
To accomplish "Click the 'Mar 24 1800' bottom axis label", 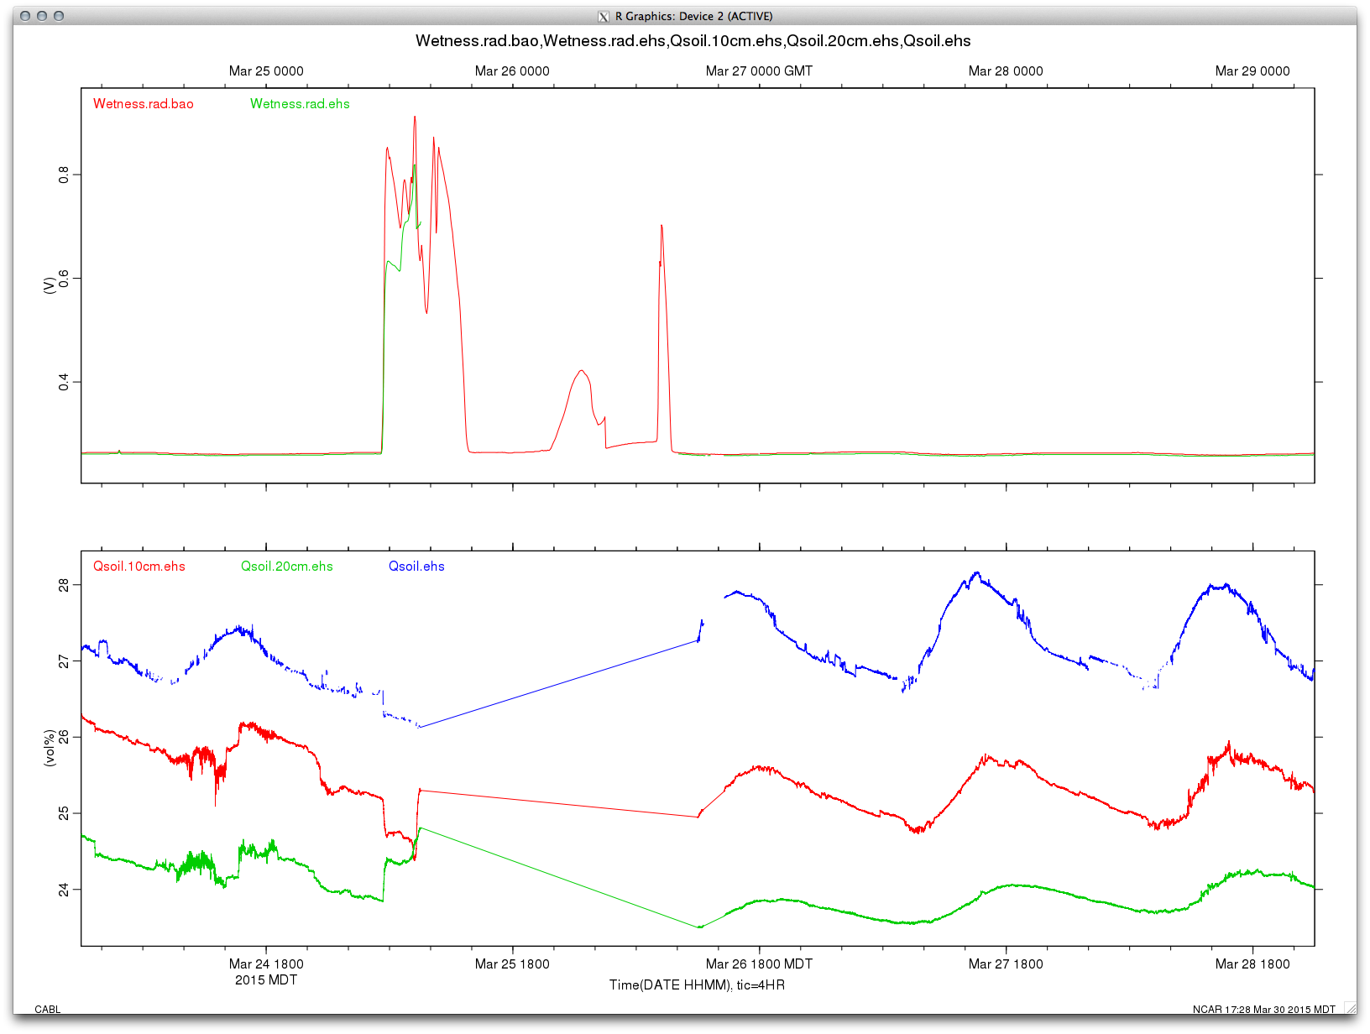I will [x=266, y=964].
